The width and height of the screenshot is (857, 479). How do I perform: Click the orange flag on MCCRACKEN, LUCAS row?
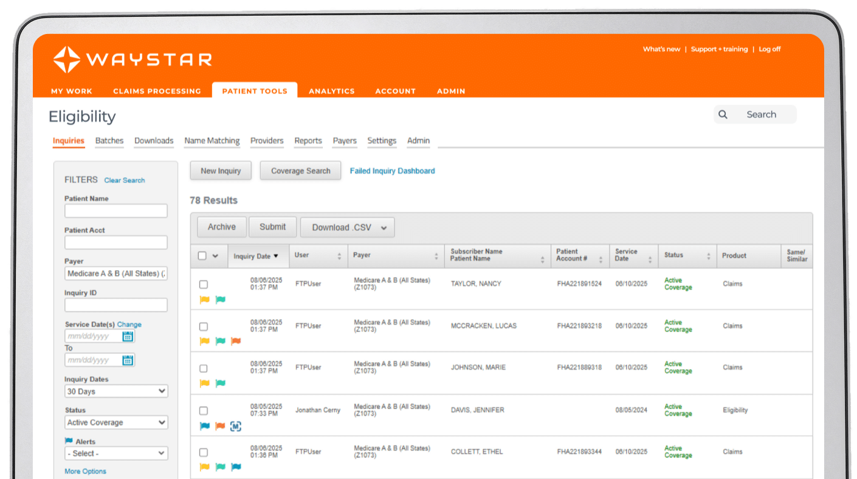(x=235, y=341)
